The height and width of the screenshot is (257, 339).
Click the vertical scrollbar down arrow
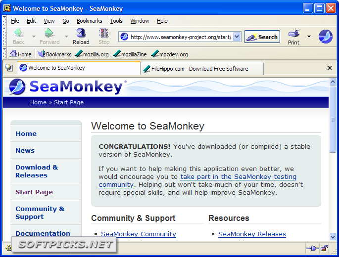click(333, 237)
